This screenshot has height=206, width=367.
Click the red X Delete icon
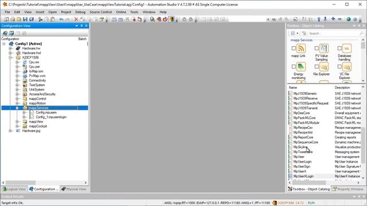pos(76,19)
